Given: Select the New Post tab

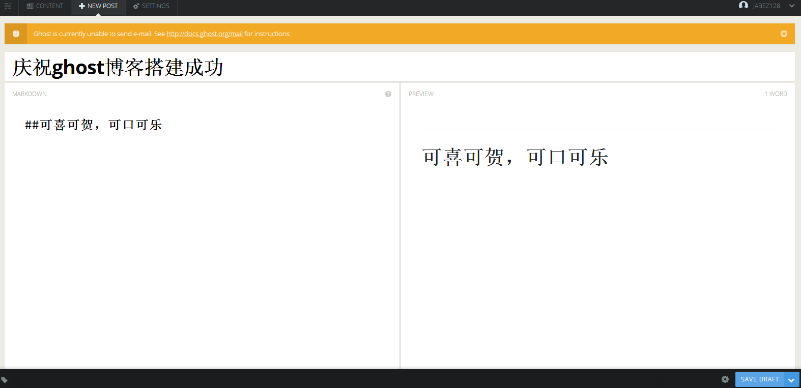Looking at the screenshot, I should [x=98, y=6].
